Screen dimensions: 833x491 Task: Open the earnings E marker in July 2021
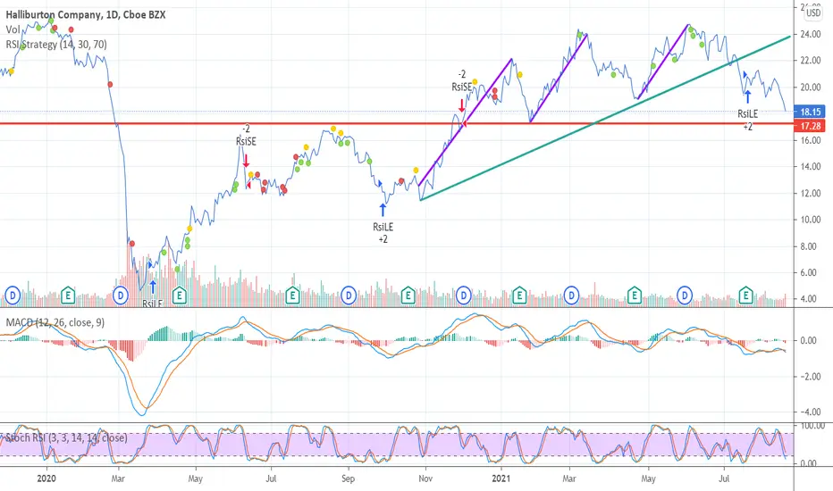click(746, 295)
